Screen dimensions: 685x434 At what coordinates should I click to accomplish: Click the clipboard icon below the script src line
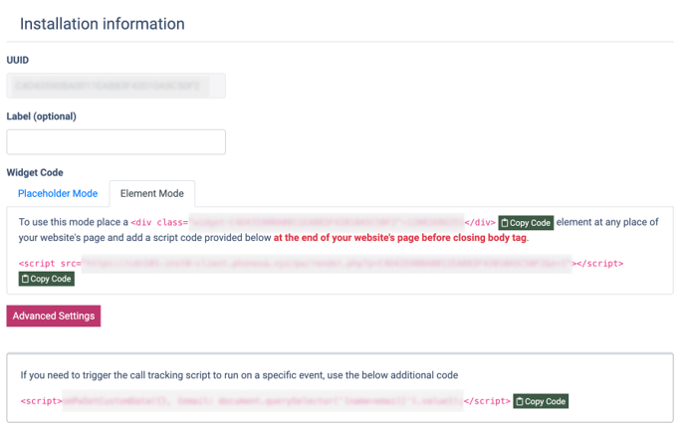(26, 280)
